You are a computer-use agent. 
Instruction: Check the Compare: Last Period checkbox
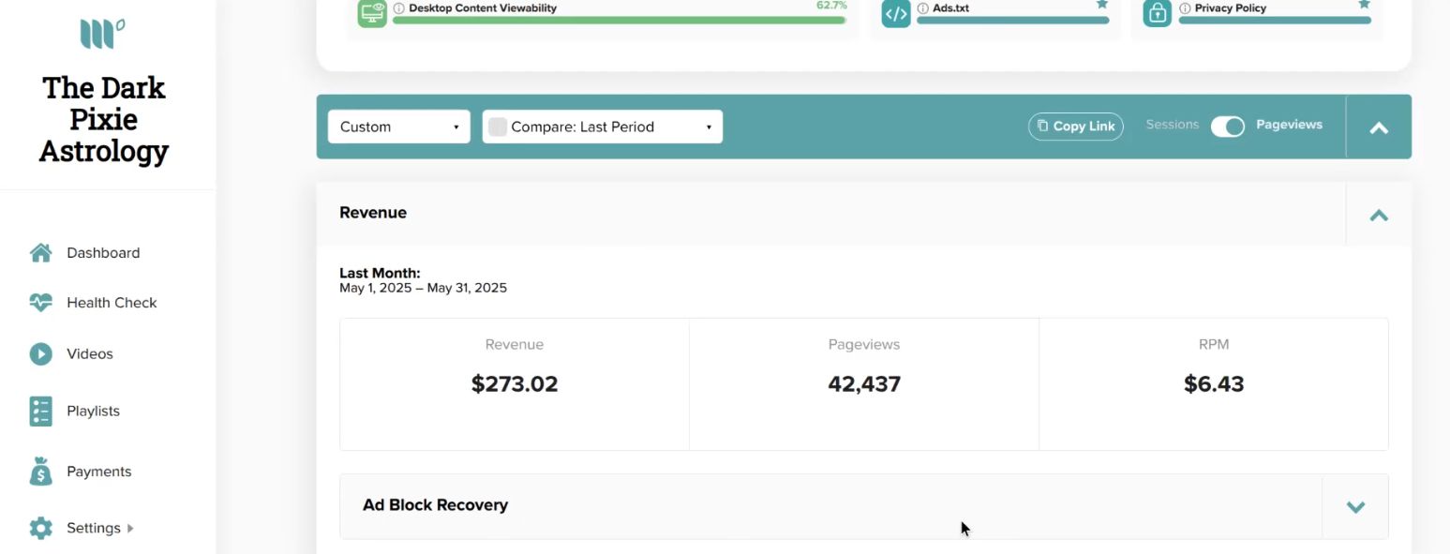pyautogui.click(x=498, y=127)
